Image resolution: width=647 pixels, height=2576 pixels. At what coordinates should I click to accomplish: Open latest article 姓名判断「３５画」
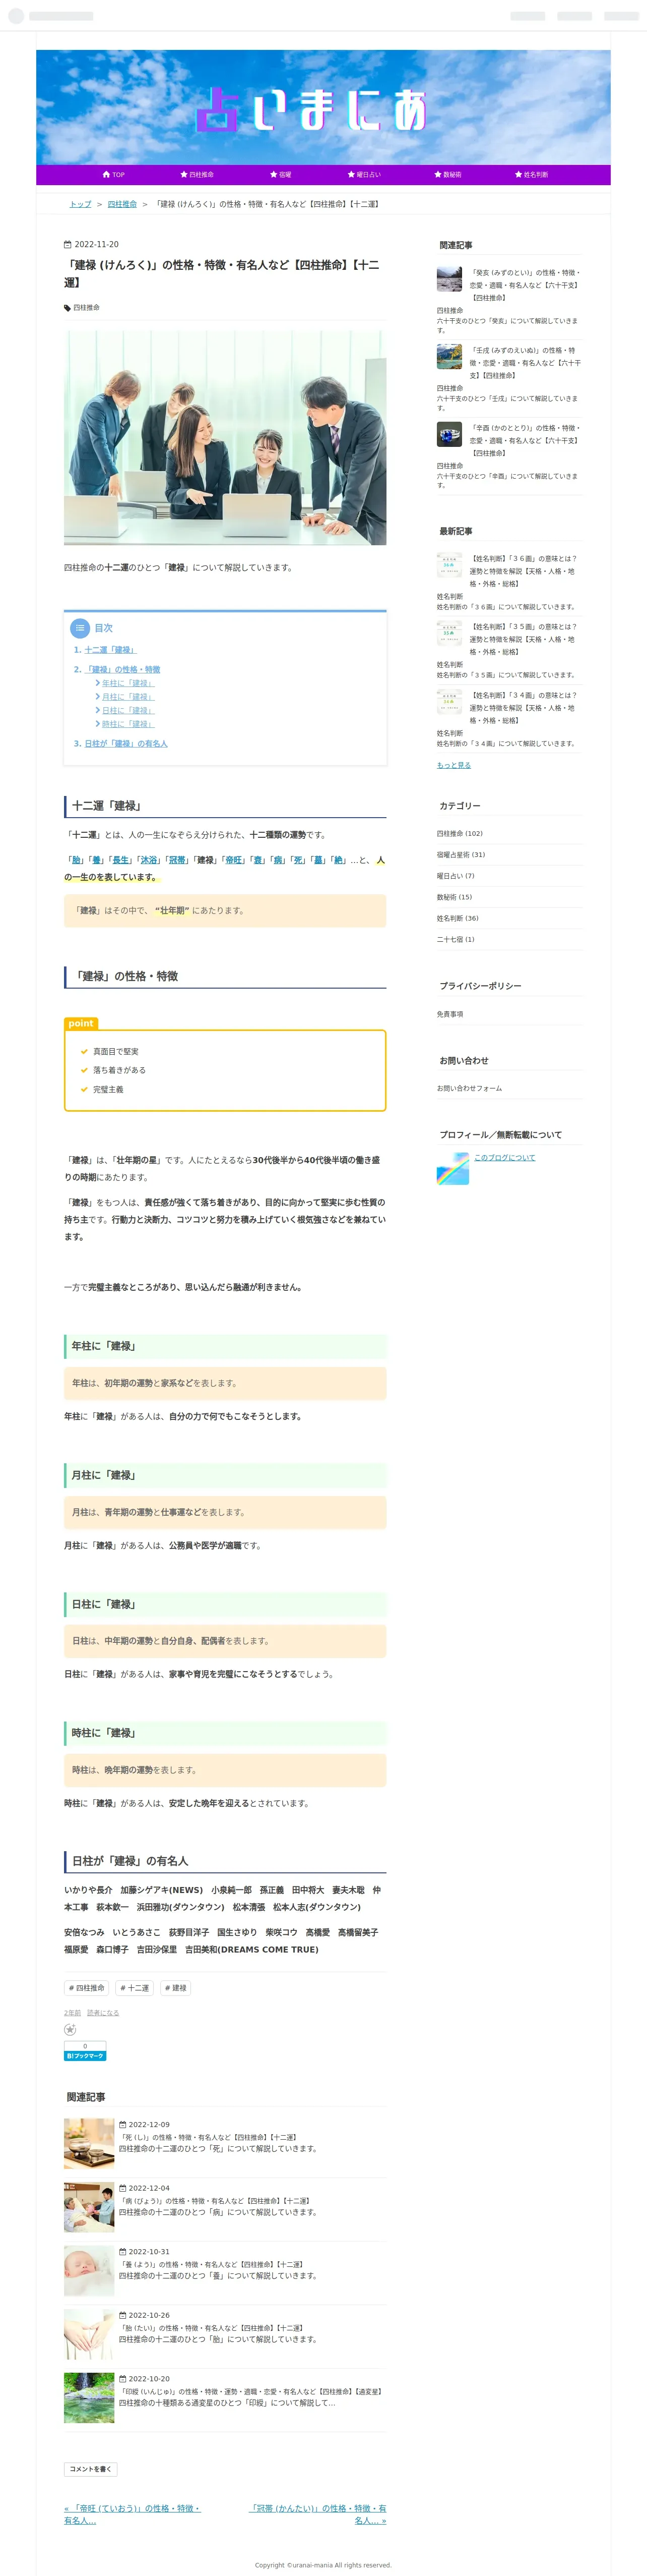coord(525,639)
